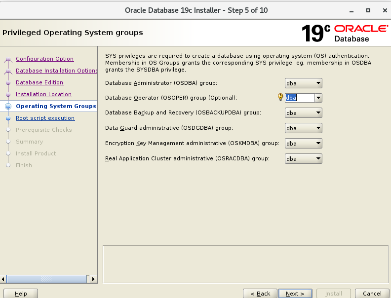The height and width of the screenshot is (298, 391).
Task: Click the Root script execution step bullet
Action: 8,118
